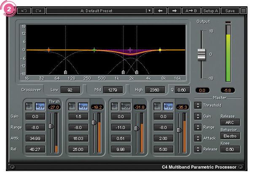This screenshot has width=253, height=177.
Task: Open the hamburger menu icon
Action: point(243,11)
